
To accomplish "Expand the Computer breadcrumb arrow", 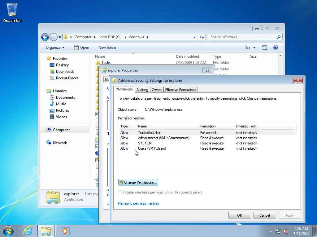I will point(95,37).
